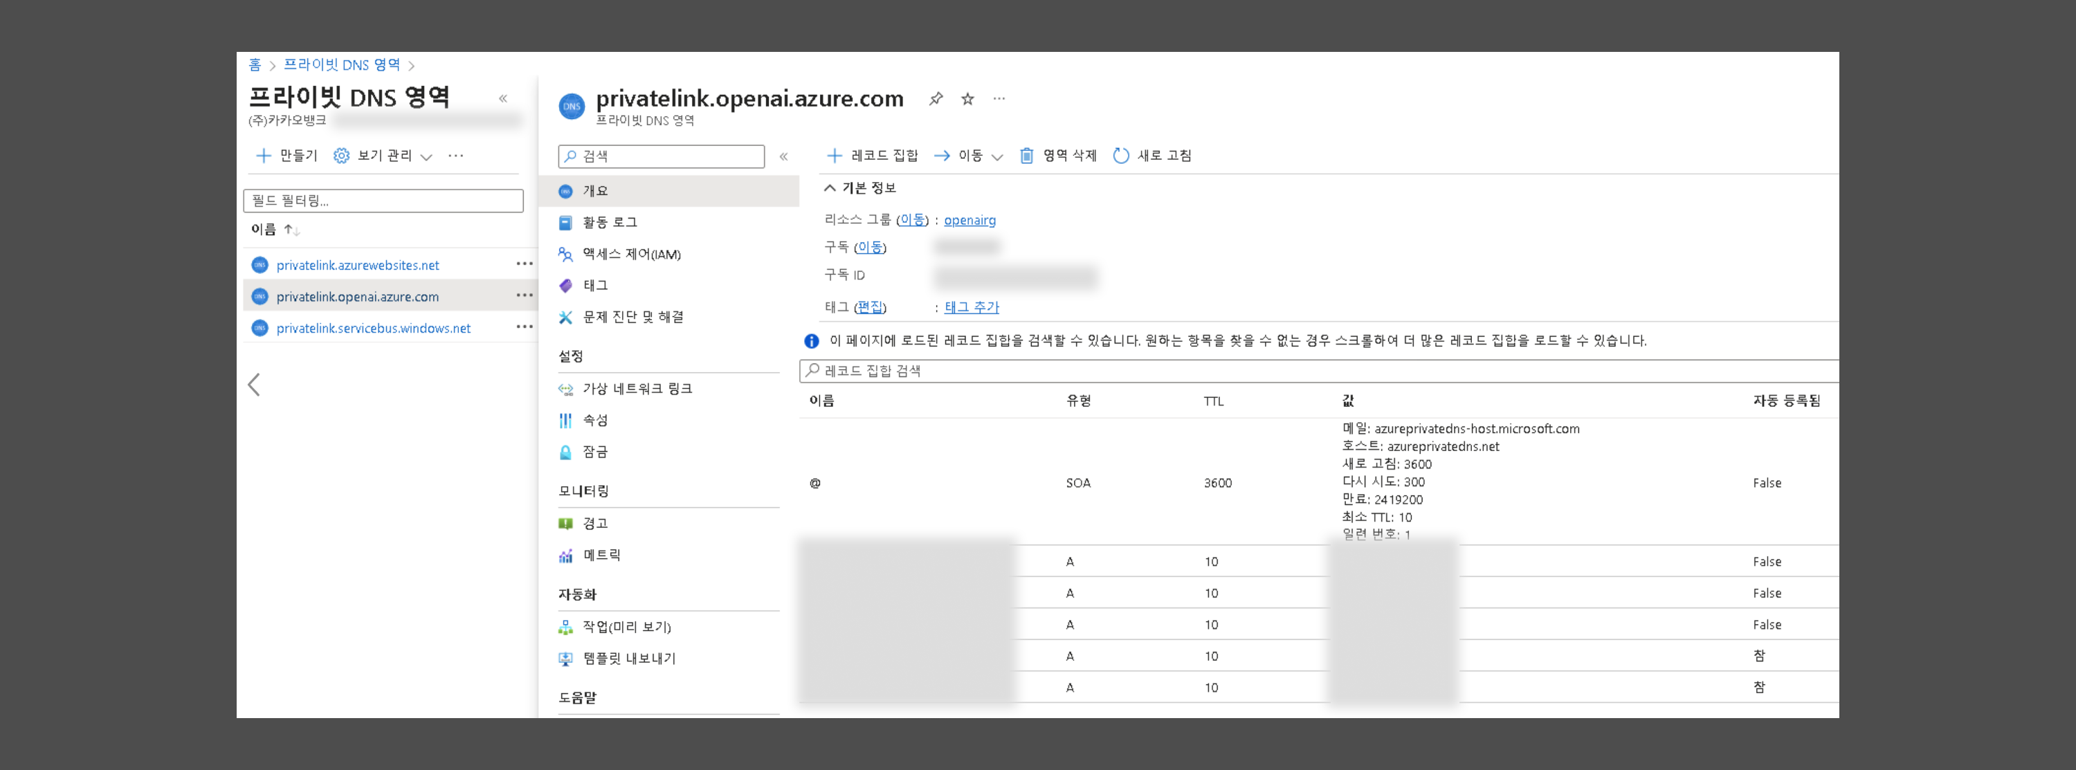Pin privatelink.openai.azure.com to dashboard
Screen dimensions: 2076x770
point(936,99)
